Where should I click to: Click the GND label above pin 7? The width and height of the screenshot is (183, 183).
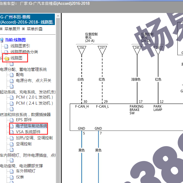pyautogui.click(x=98, y=128)
